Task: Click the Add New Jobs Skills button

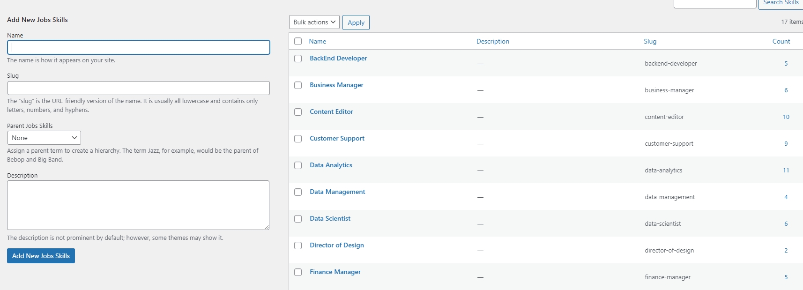Action: tap(41, 256)
